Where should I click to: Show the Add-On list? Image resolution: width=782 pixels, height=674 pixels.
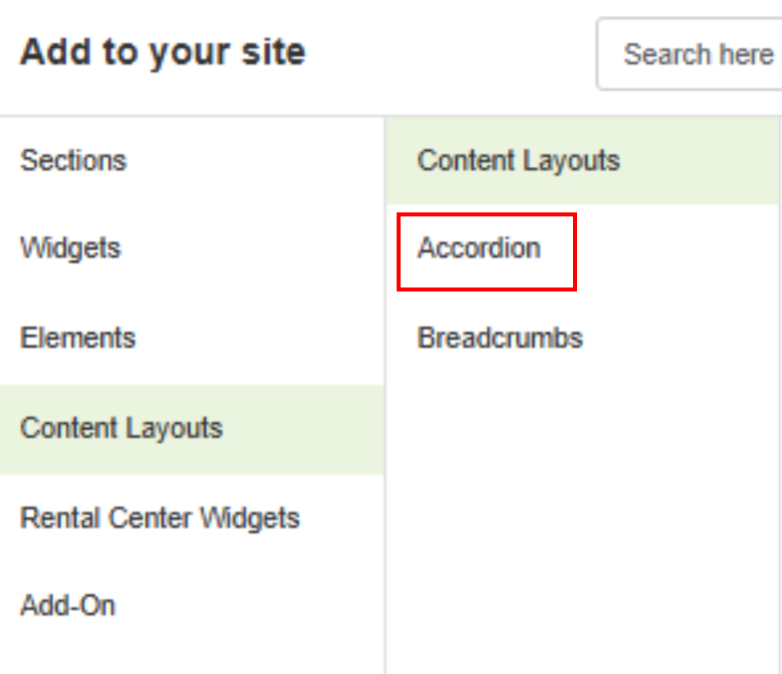click(68, 605)
